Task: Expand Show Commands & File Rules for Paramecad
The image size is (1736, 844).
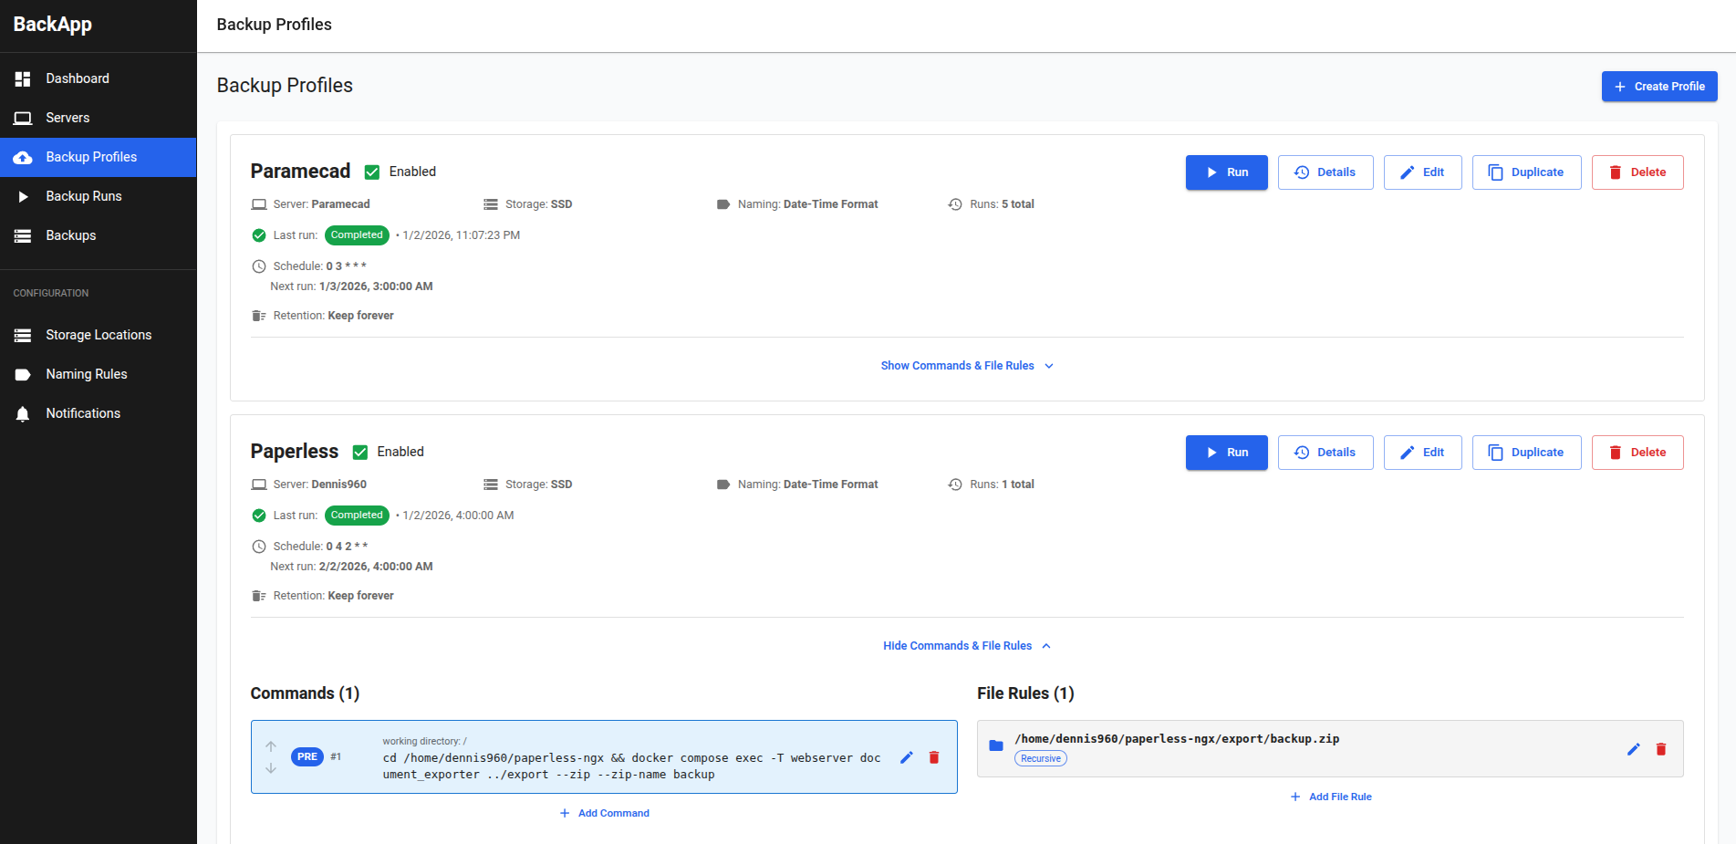Action: click(967, 366)
